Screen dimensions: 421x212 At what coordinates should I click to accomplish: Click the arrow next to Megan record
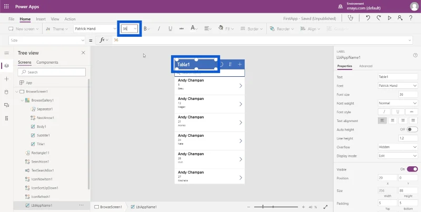coord(240,104)
